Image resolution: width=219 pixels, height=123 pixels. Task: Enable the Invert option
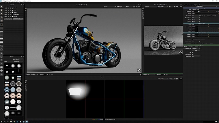coord(204,16)
